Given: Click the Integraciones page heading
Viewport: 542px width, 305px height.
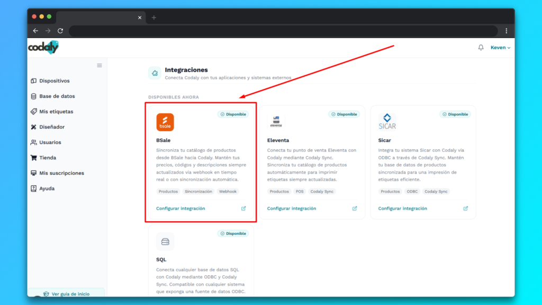Looking at the screenshot, I should click(x=186, y=70).
